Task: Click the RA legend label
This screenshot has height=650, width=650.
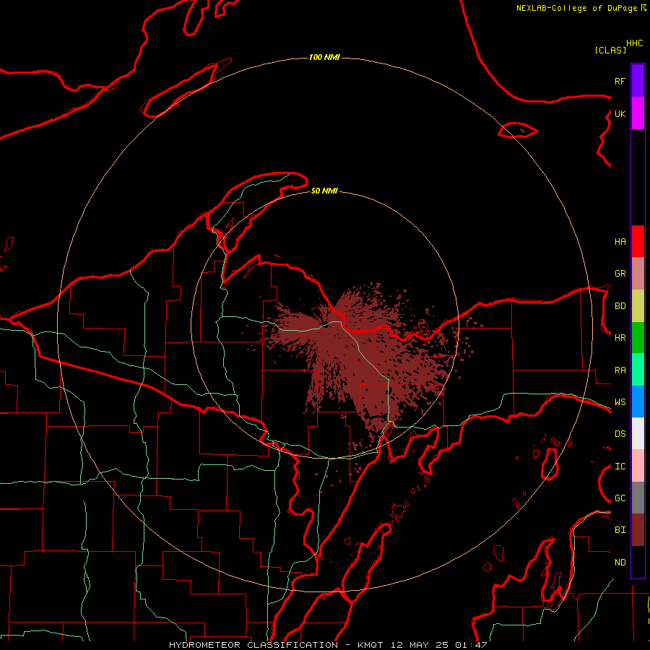Action: 620,370
